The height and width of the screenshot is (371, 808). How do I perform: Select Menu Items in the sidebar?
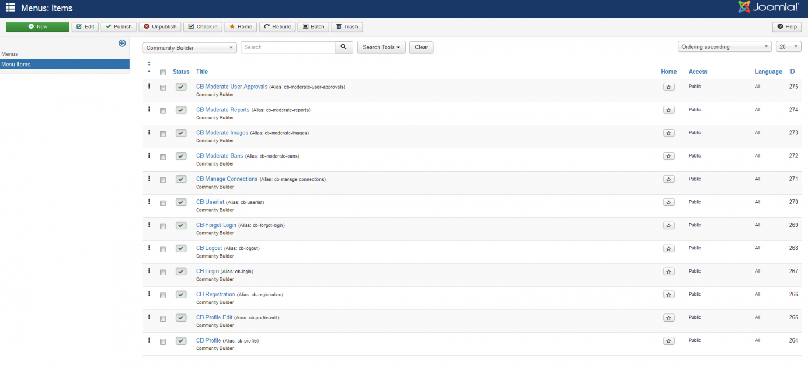(65, 64)
